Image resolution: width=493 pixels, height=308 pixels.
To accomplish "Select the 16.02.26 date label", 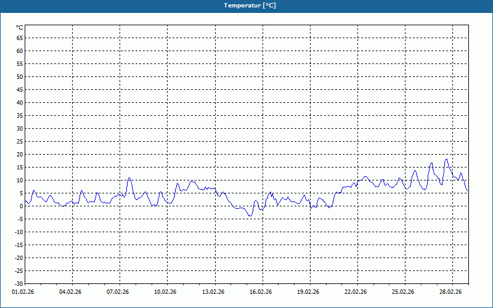I will [260, 292].
